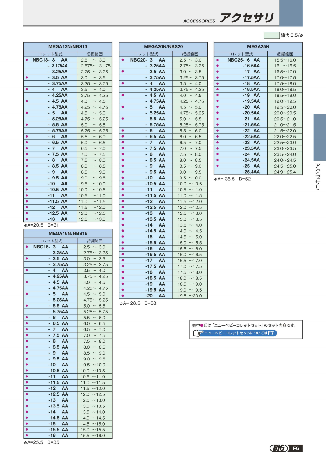This screenshot has width=326, height=461.
Task: Click the 16 ~16.5 grip range cell
Action: pos(285,66)
